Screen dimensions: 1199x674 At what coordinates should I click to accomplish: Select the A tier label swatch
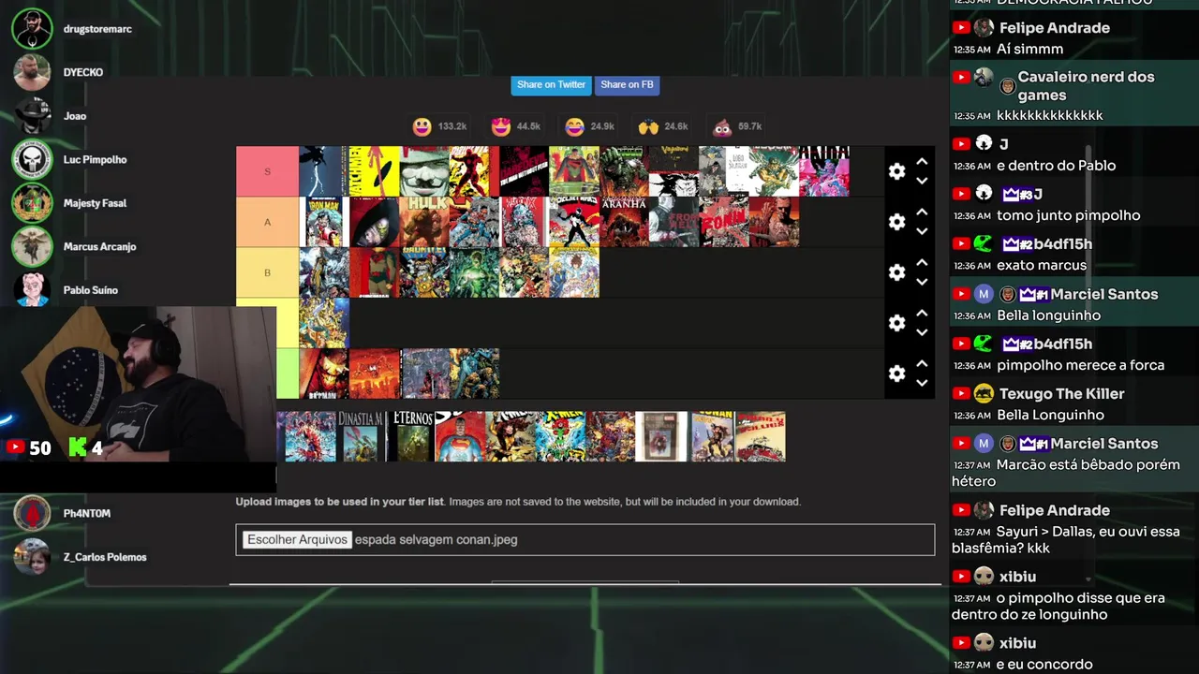pyautogui.click(x=267, y=222)
